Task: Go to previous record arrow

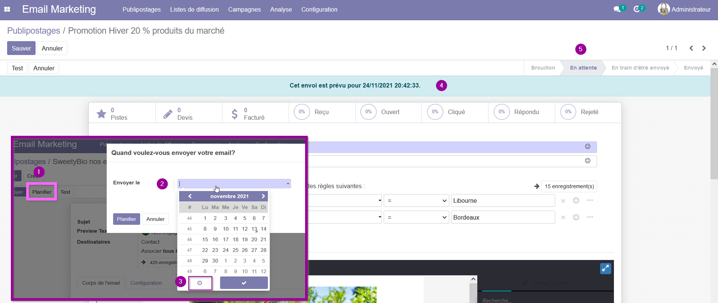Action: click(691, 48)
